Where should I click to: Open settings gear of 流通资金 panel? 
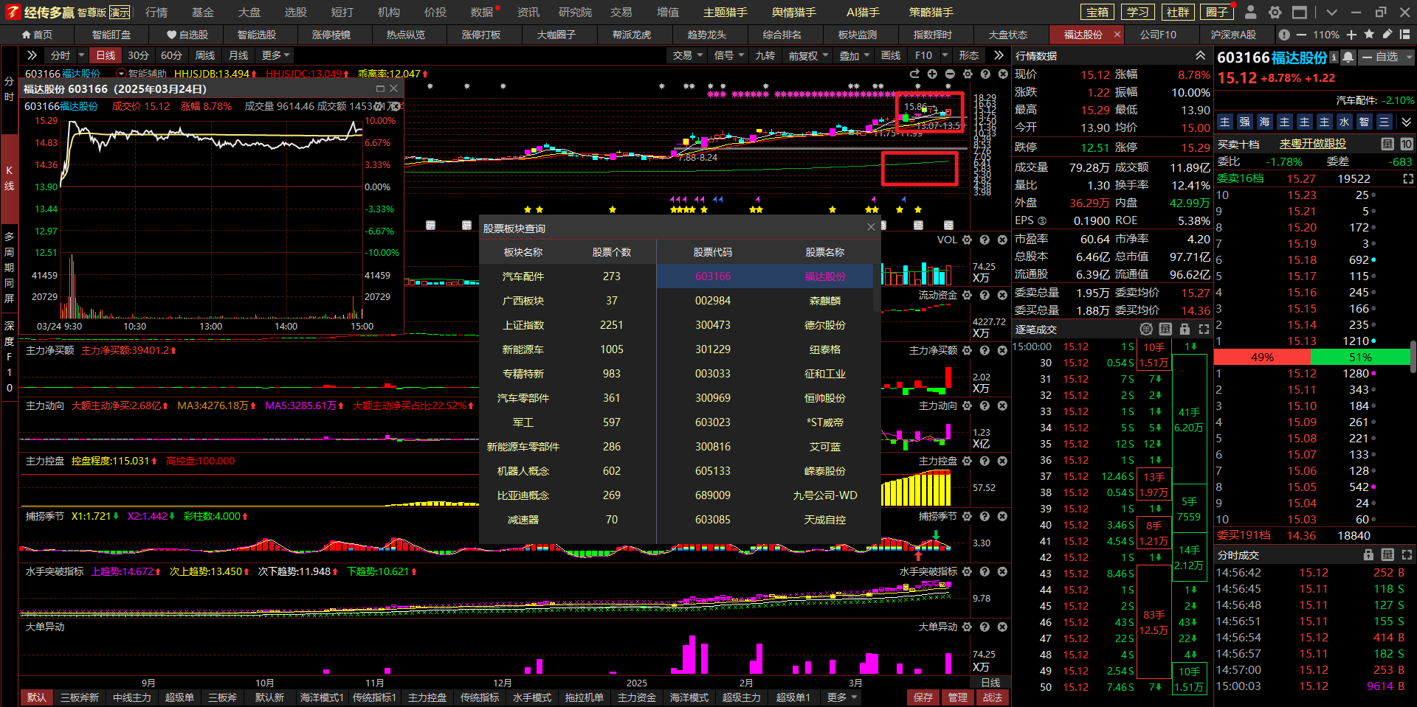[x=967, y=295]
